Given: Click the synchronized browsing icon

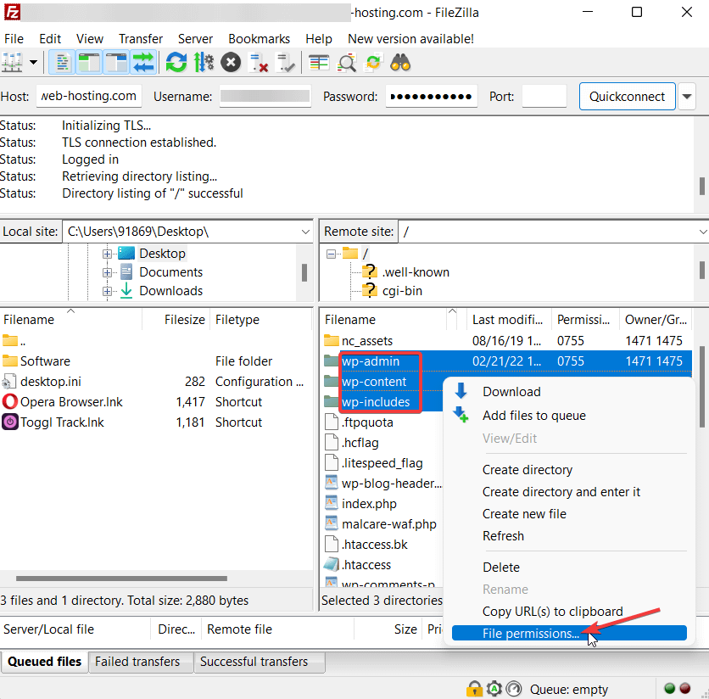Looking at the screenshot, I should click(373, 62).
